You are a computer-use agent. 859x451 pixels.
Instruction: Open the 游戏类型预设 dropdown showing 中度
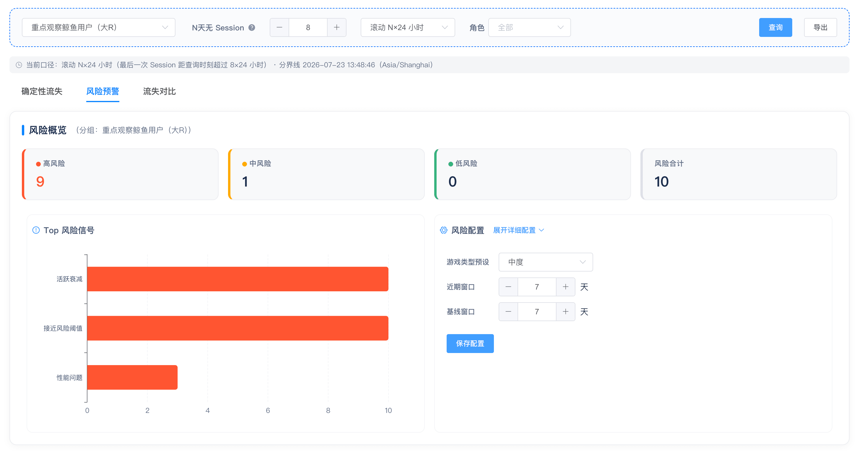(x=546, y=262)
